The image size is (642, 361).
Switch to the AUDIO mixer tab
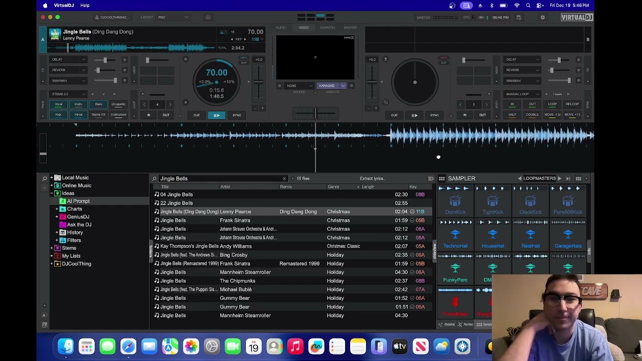pyautogui.click(x=281, y=28)
